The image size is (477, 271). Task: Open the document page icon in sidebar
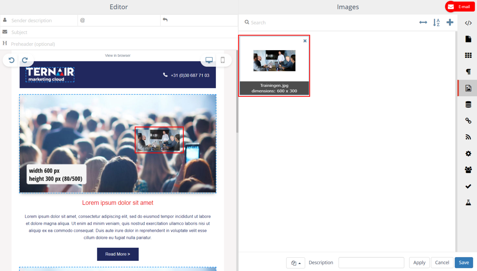click(468, 39)
